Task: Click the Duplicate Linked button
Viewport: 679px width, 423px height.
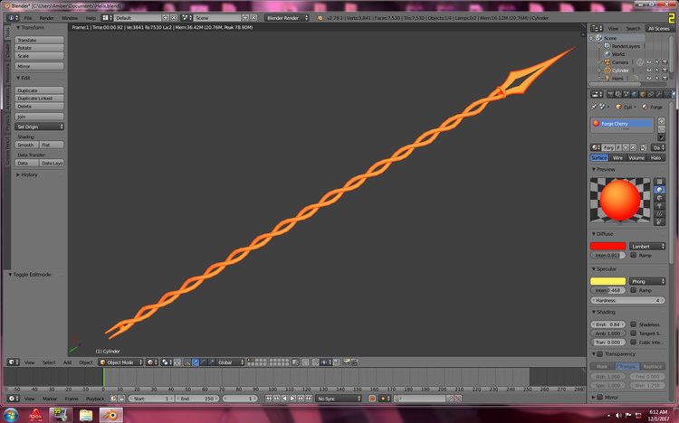Action: (40, 99)
